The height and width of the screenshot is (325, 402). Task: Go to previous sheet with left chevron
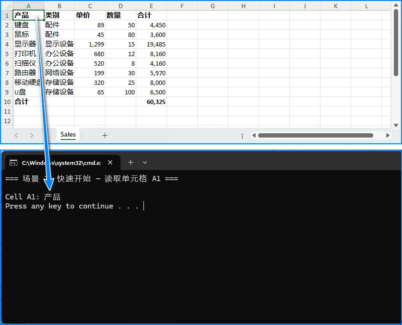(x=16, y=135)
